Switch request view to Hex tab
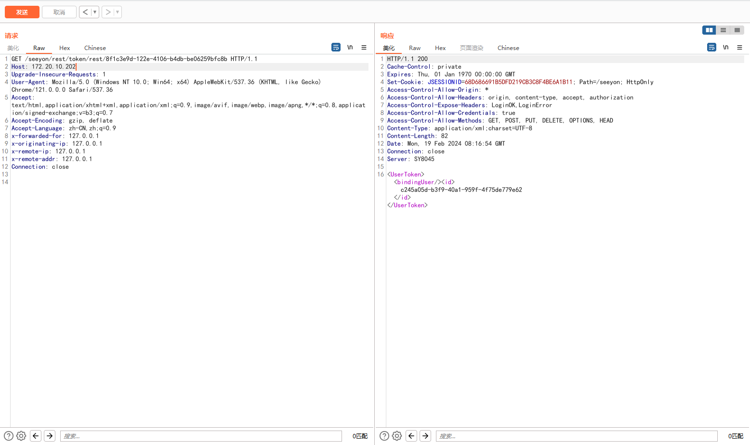This screenshot has width=750, height=445. tap(65, 48)
